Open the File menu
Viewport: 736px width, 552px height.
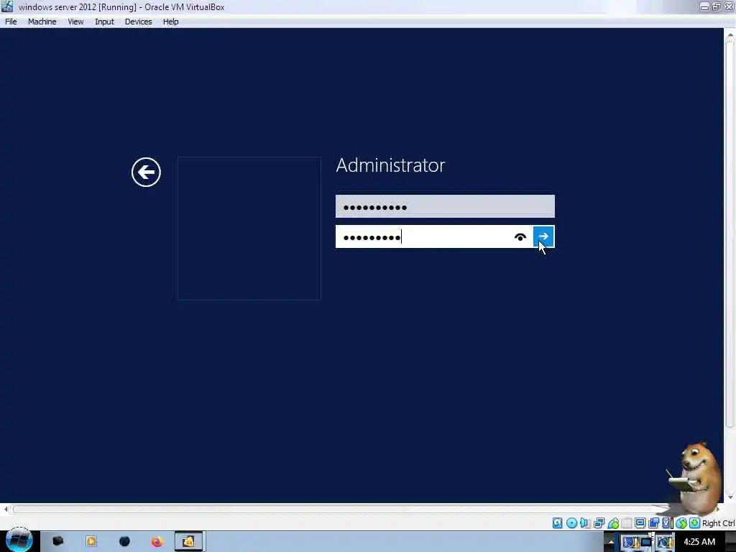(11, 22)
